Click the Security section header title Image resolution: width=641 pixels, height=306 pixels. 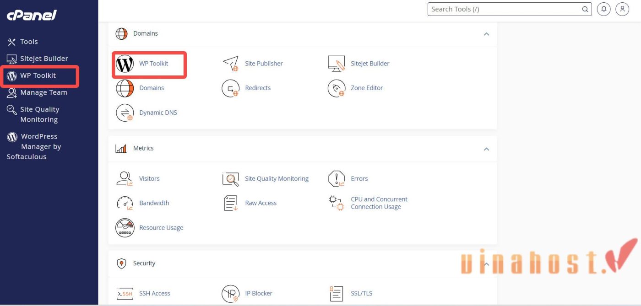click(x=144, y=263)
